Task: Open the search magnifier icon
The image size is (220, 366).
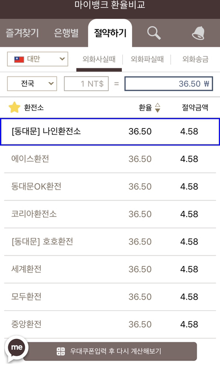Action: coord(154,33)
